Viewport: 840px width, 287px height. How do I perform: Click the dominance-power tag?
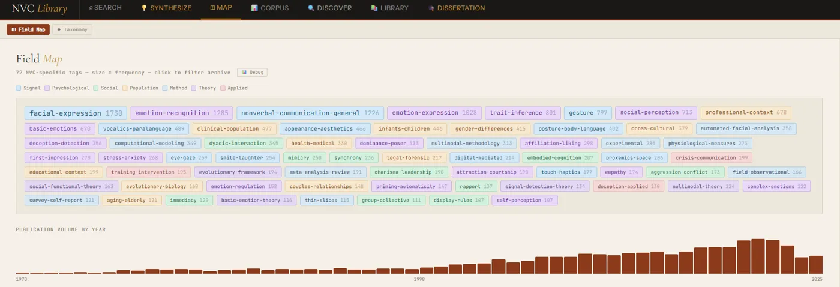coord(389,143)
